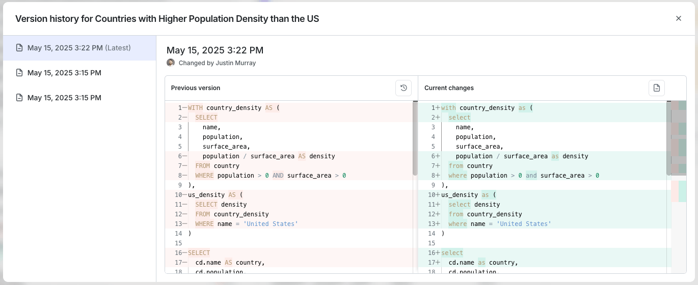Click 'WHERE name = 'United States'' in previous version
The height and width of the screenshot is (285, 698).
pyautogui.click(x=247, y=224)
